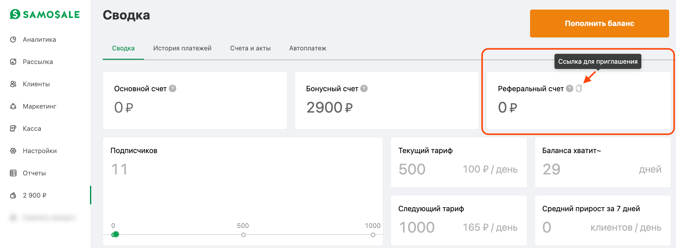
Task: Click the Маркетинг sidebar icon
Action: point(13,106)
